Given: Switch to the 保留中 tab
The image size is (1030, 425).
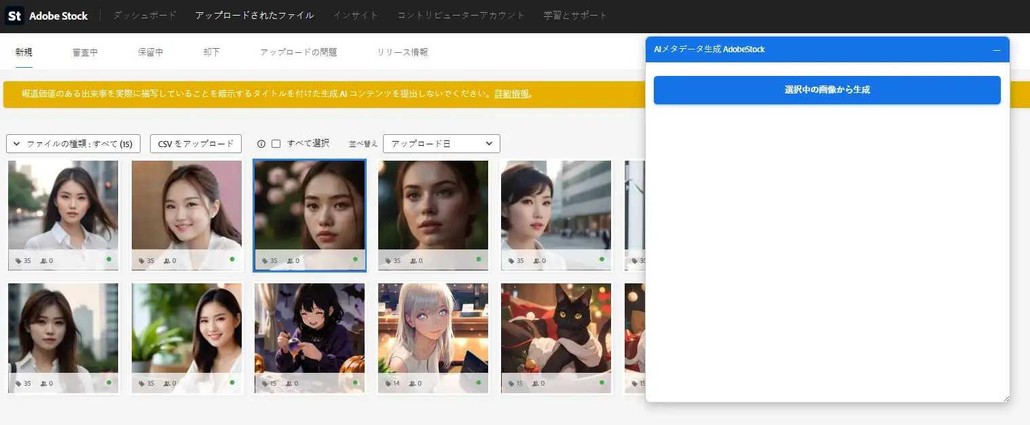Looking at the screenshot, I should click(151, 52).
